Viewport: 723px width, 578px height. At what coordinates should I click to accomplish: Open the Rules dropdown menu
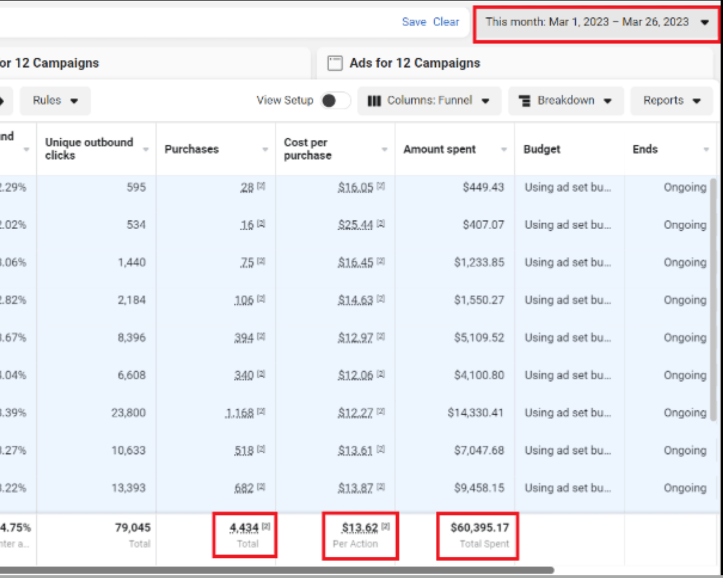click(55, 101)
